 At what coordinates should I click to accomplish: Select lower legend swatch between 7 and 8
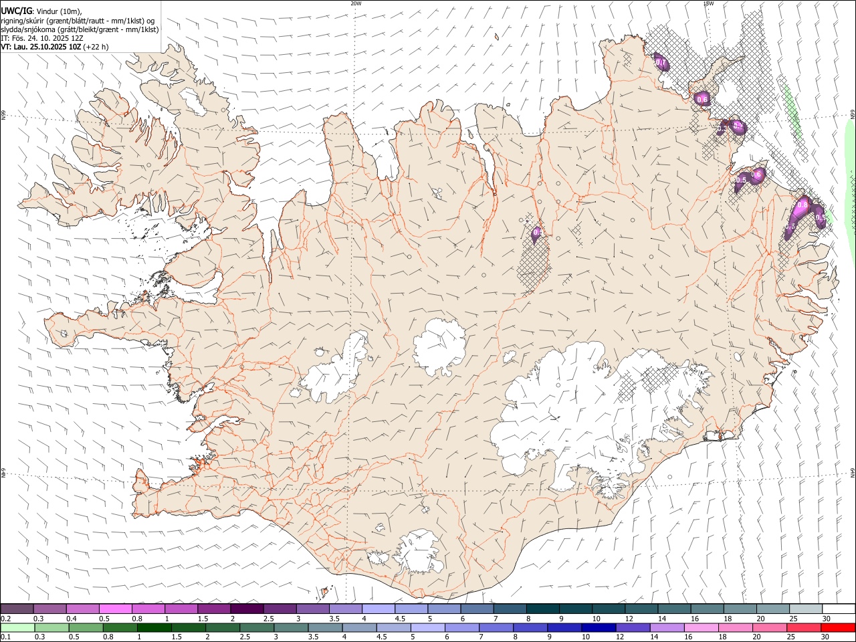(496, 627)
